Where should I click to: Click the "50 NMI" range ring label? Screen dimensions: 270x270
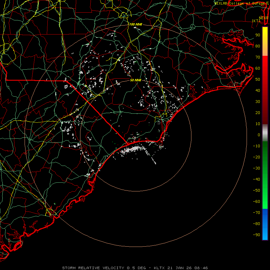[136, 80]
